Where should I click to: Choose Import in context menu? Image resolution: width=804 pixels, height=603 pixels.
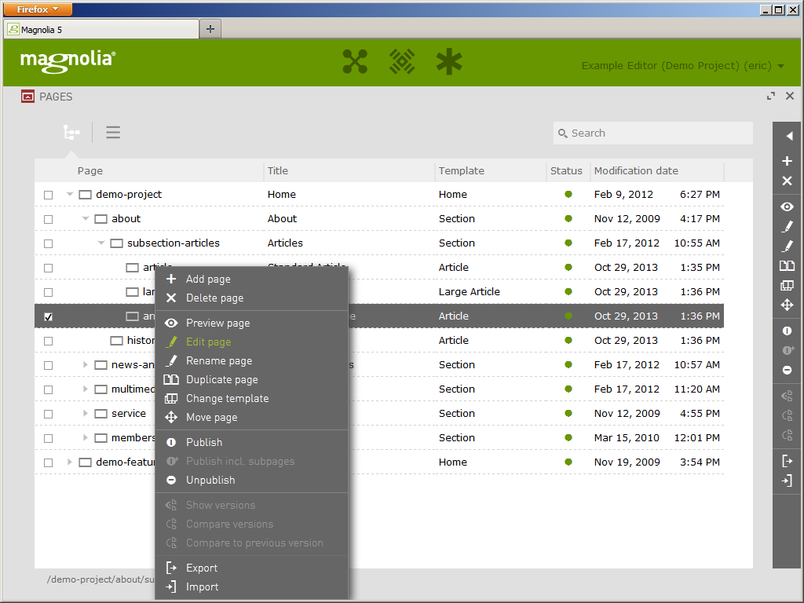(x=251, y=587)
